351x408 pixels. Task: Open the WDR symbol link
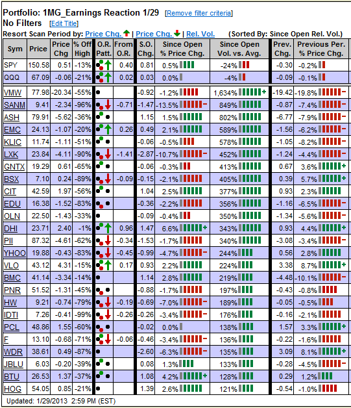coord(13,351)
